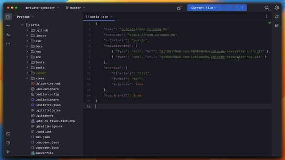Select the .prettierignore file
This screenshot has width=285, height=160.
tap(49, 126)
